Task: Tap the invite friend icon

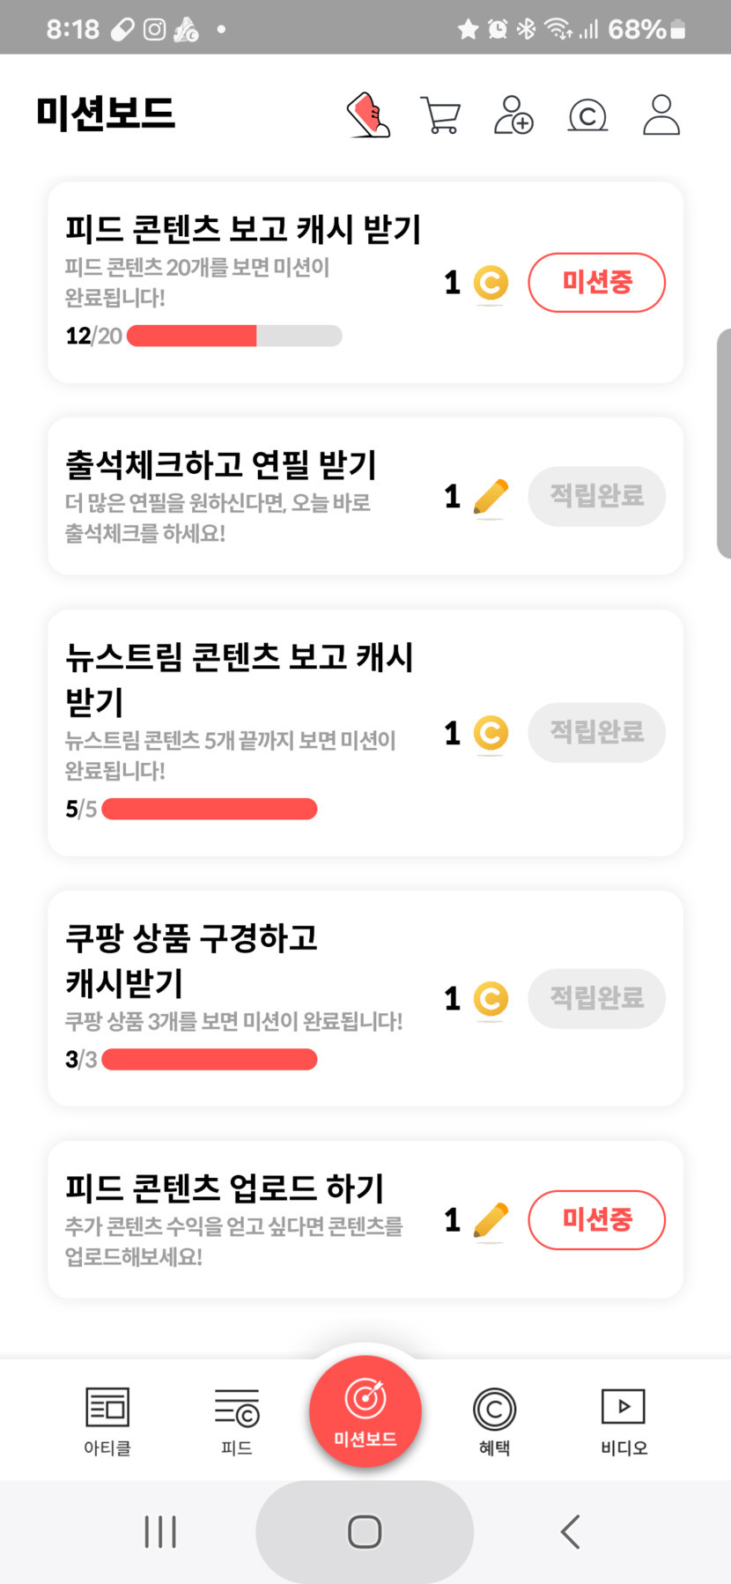Action: pyautogui.click(x=513, y=115)
